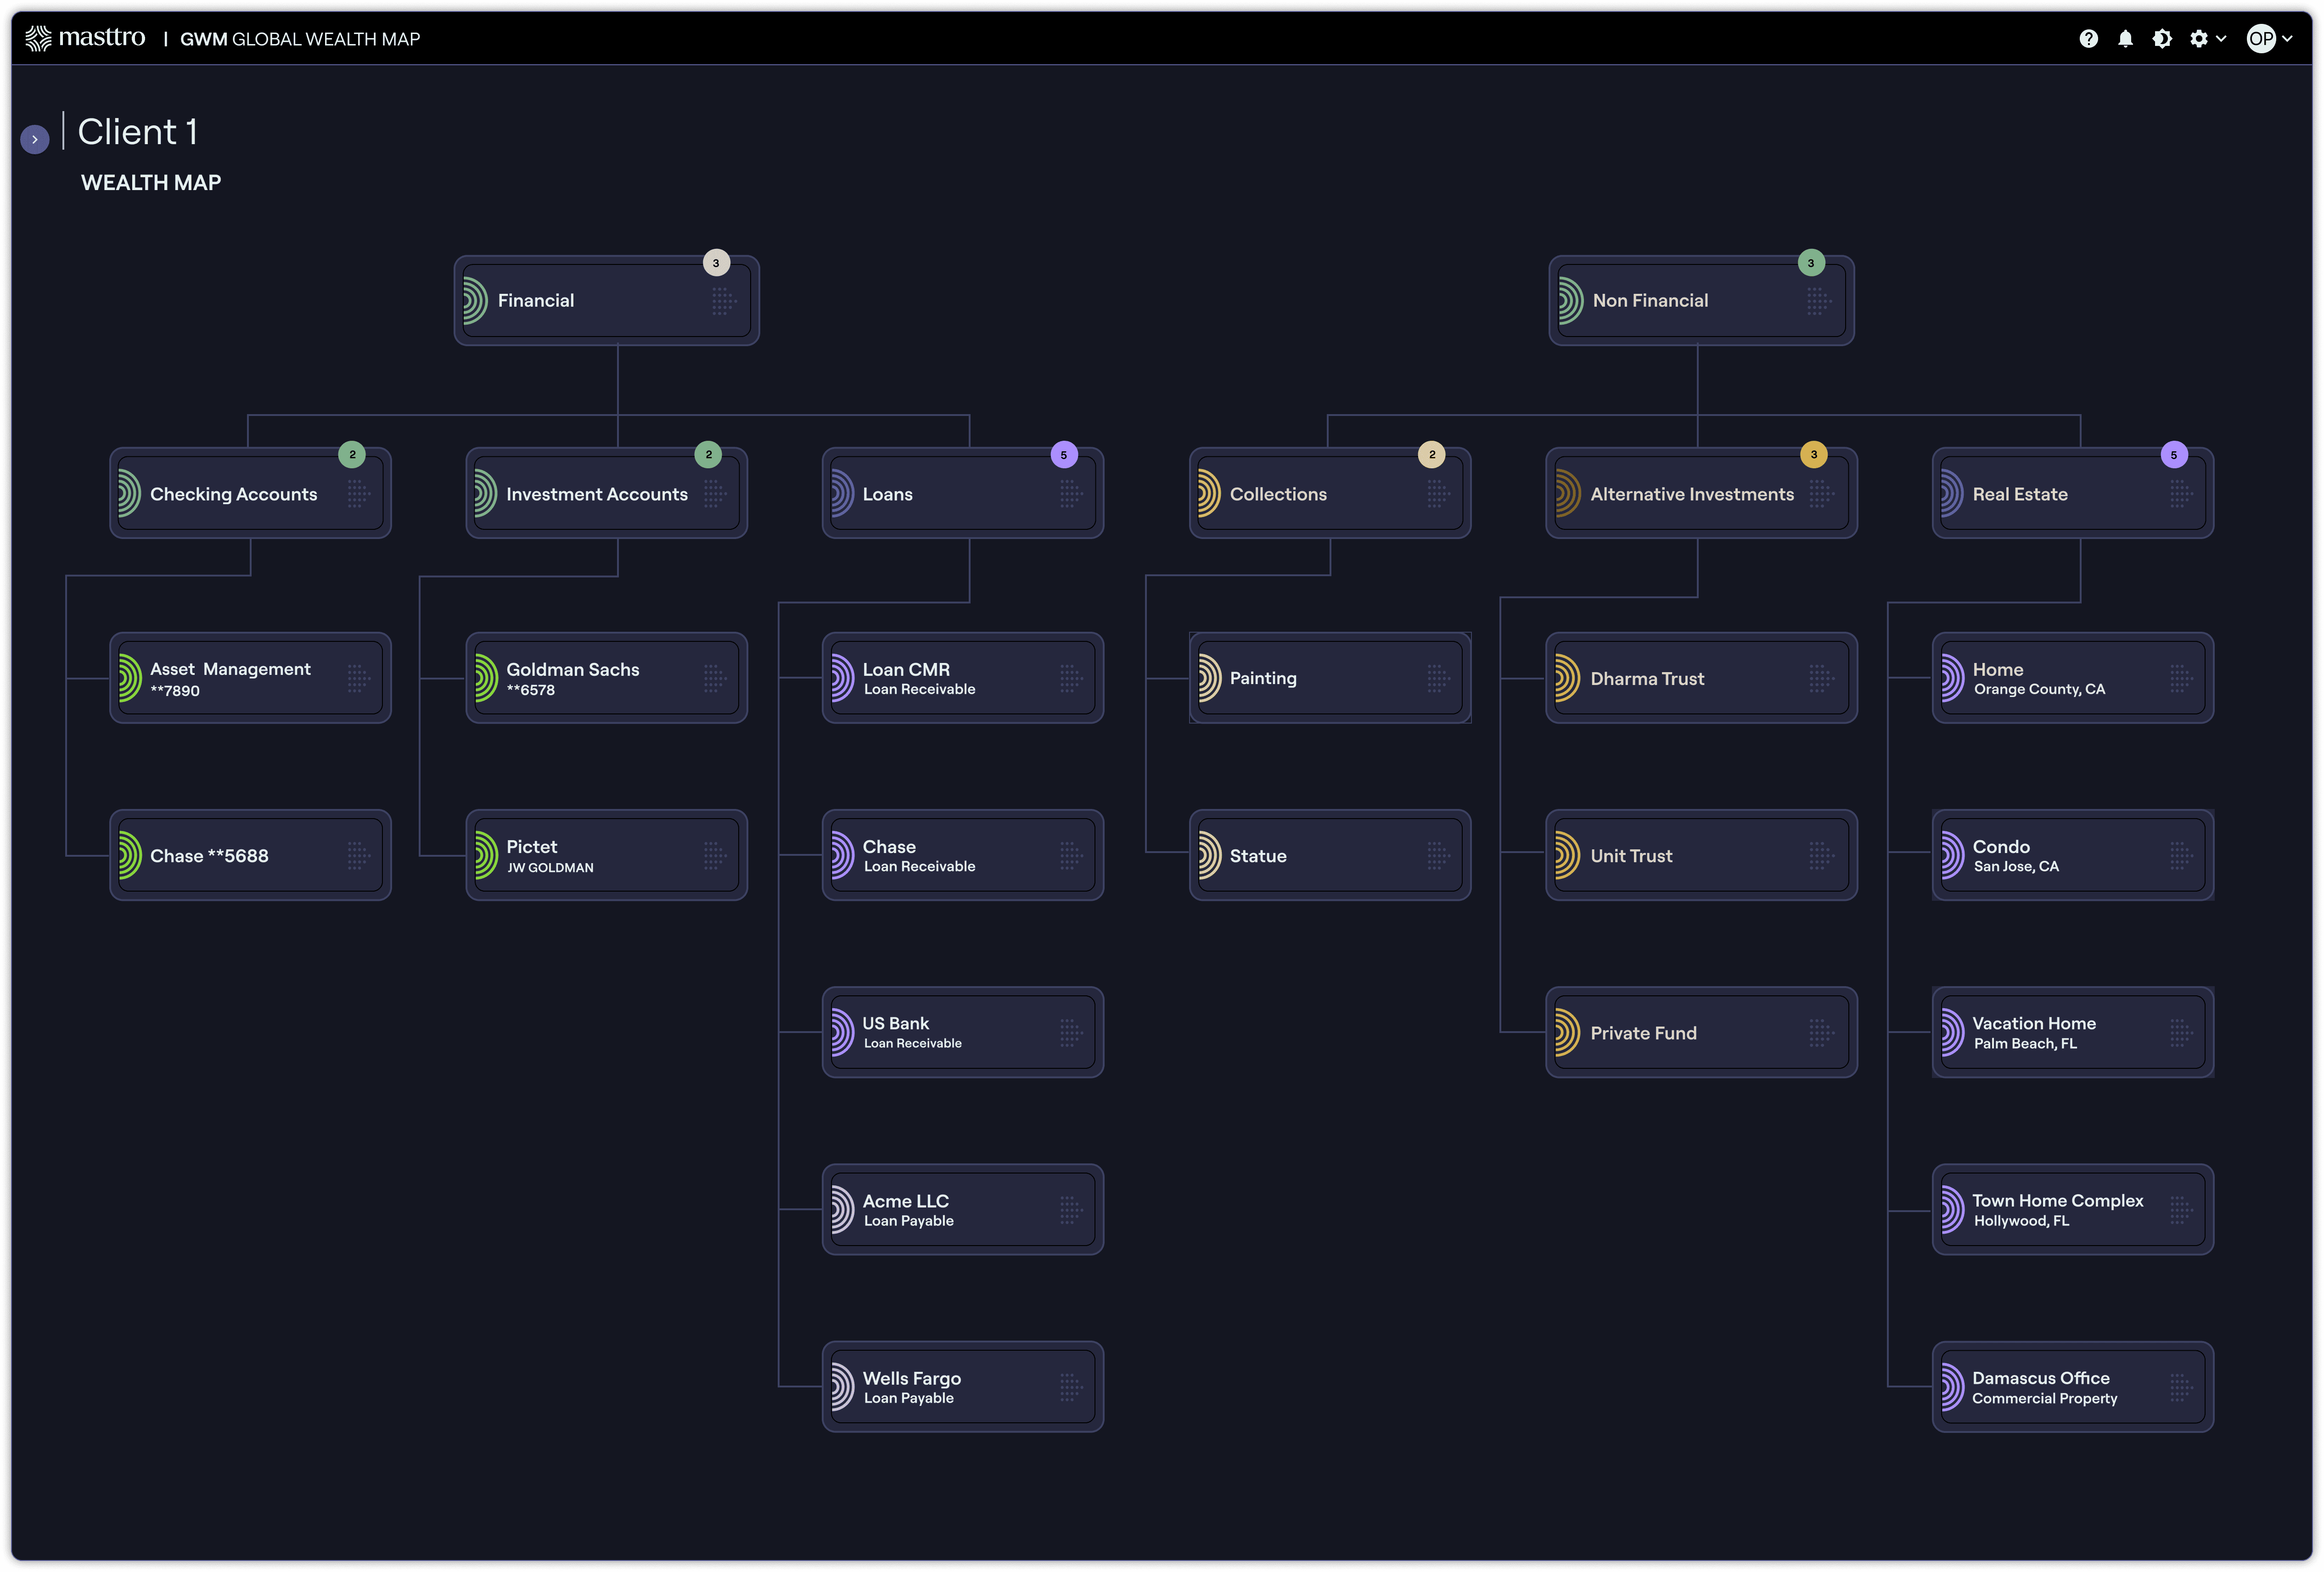Open the help question mark icon

tap(2088, 39)
